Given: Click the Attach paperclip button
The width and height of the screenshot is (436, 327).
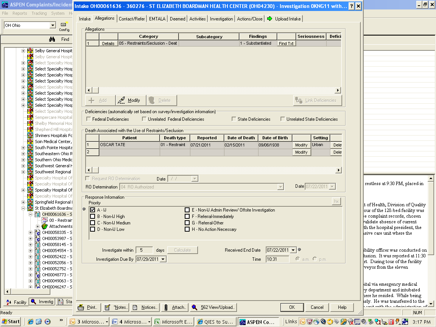Looking at the screenshot, I should [174, 307].
